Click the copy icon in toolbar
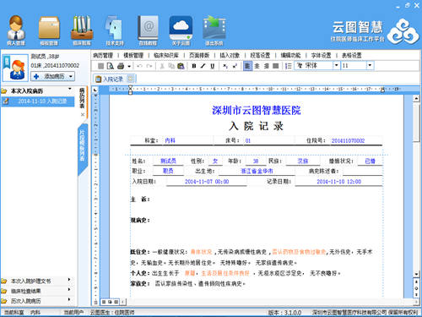The height and width of the screenshot is (317, 422). 171,66
